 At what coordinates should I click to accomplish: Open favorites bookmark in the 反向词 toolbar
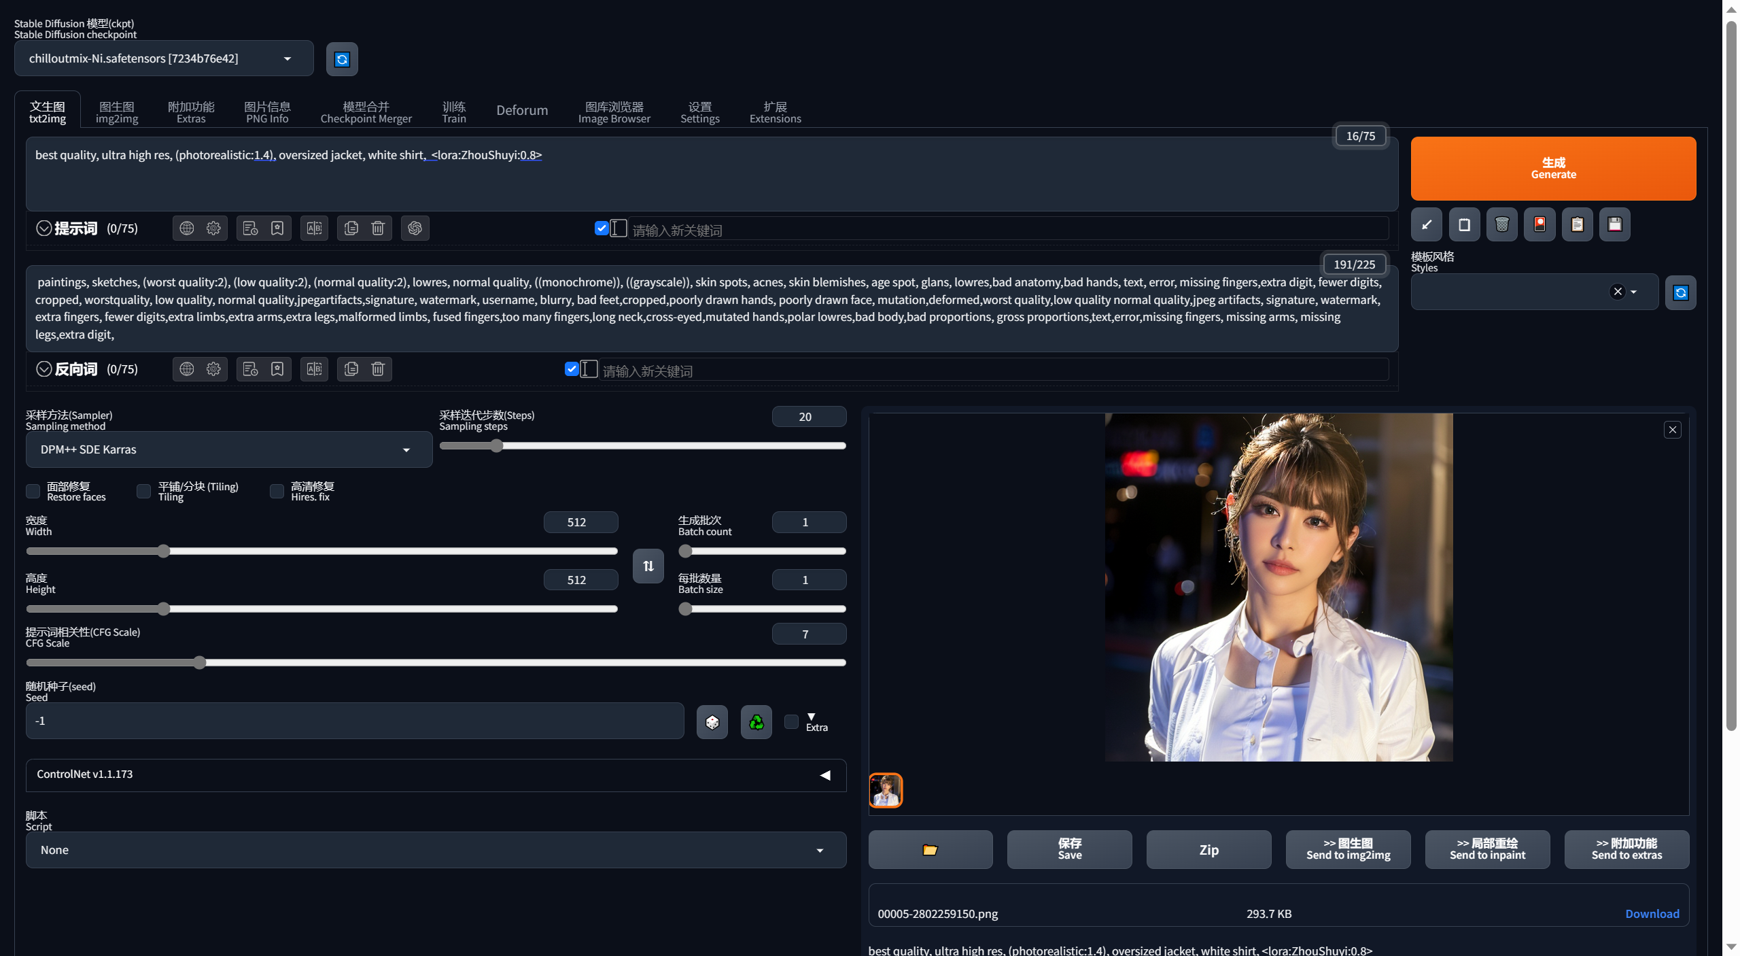click(x=277, y=369)
